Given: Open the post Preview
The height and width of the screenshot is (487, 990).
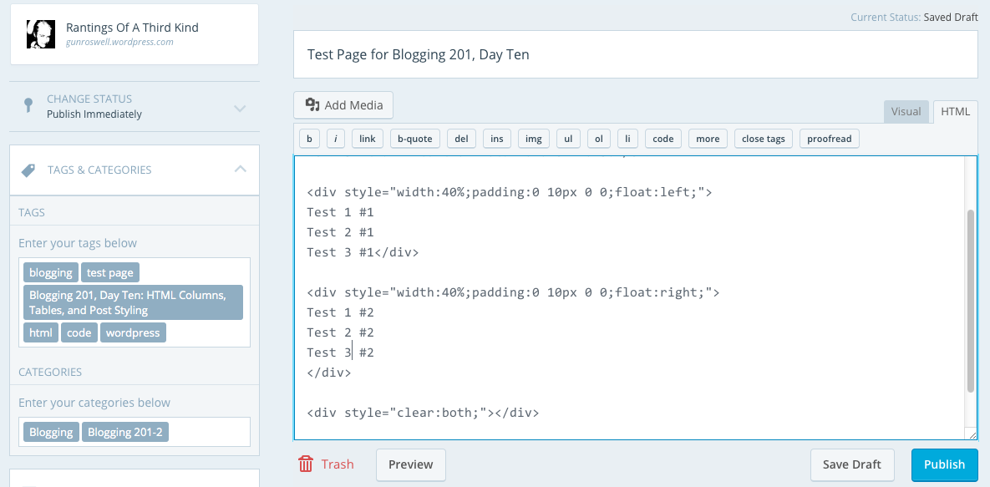Looking at the screenshot, I should (x=410, y=465).
